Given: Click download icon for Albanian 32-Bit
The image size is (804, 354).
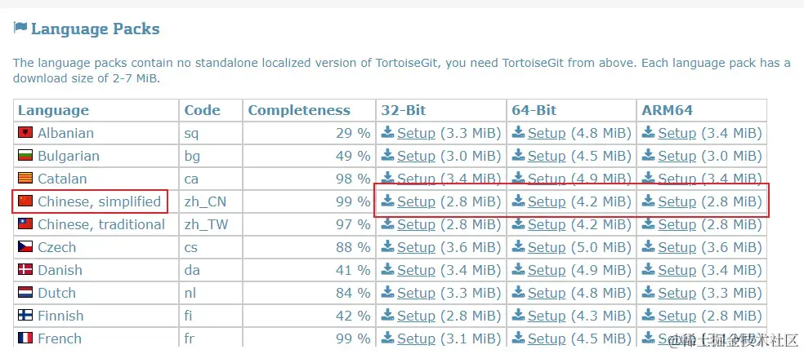Looking at the screenshot, I should point(387,132).
